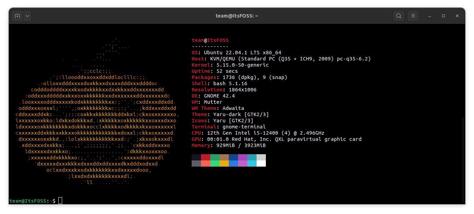
Task: Select the green color swatch
Action: click(215, 160)
